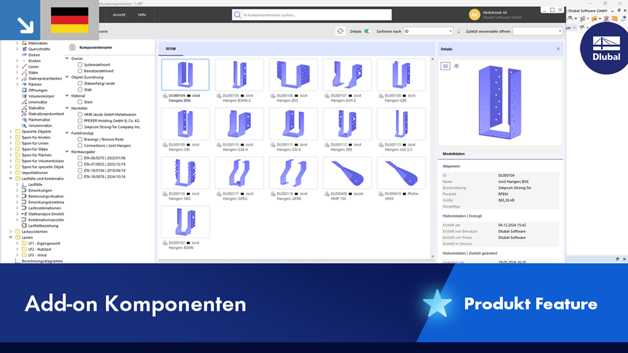Select the RFEM tab

click(x=170, y=49)
